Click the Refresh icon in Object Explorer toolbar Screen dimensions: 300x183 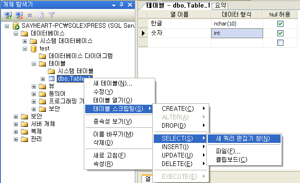[41, 15]
